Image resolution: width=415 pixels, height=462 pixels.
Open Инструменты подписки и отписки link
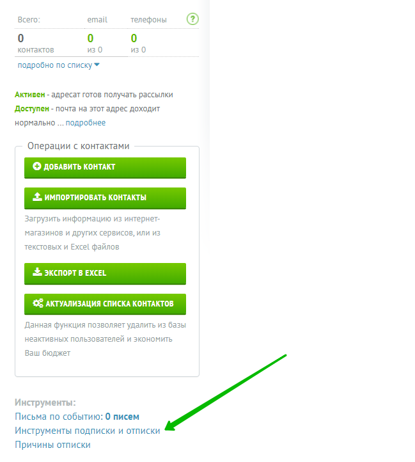pyautogui.click(x=88, y=431)
